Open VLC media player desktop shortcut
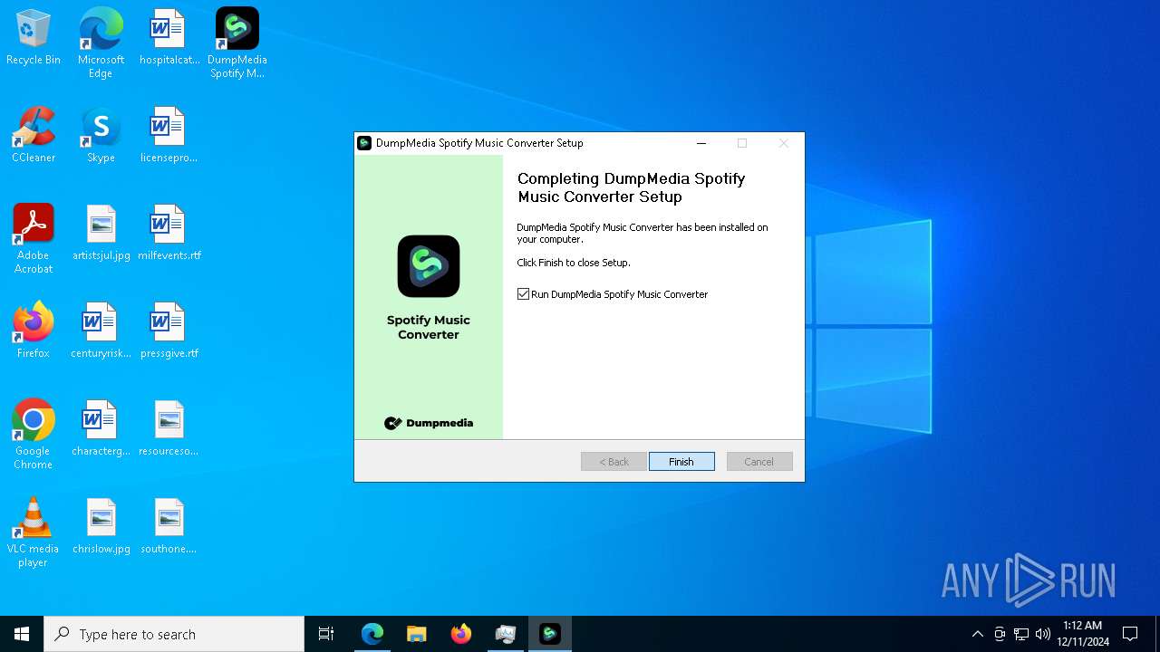This screenshot has width=1160, height=652. pos(34,532)
